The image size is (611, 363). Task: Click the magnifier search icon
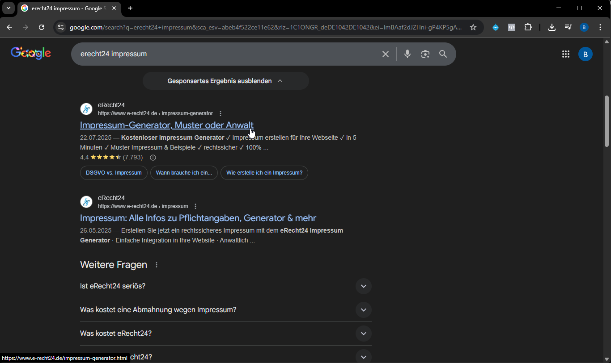pos(443,54)
